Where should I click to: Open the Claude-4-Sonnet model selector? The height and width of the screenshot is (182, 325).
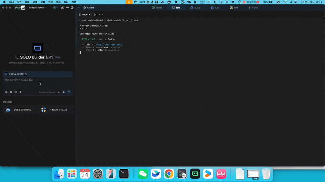tap(47, 92)
